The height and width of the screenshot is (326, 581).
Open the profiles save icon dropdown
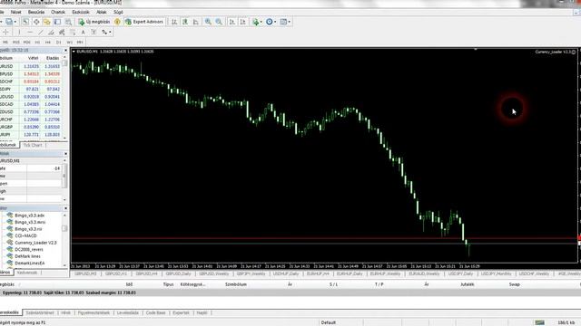click(10, 22)
